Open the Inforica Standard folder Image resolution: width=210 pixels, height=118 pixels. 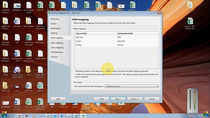point(6,56)
